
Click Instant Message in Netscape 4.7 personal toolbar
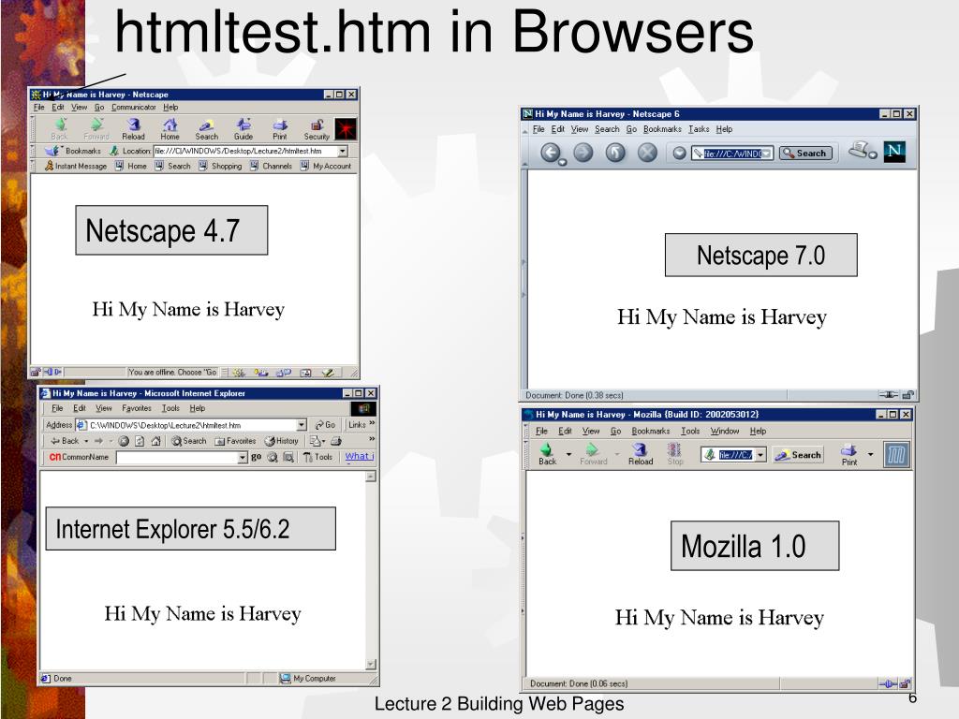[76, 166]
